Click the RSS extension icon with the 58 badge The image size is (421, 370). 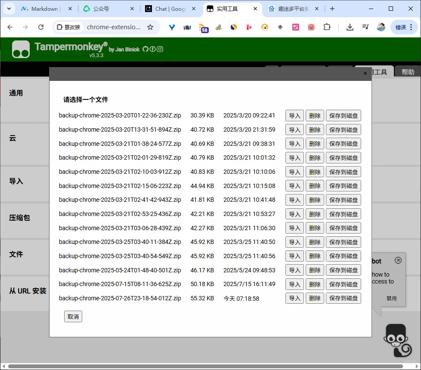pos(203,28)
